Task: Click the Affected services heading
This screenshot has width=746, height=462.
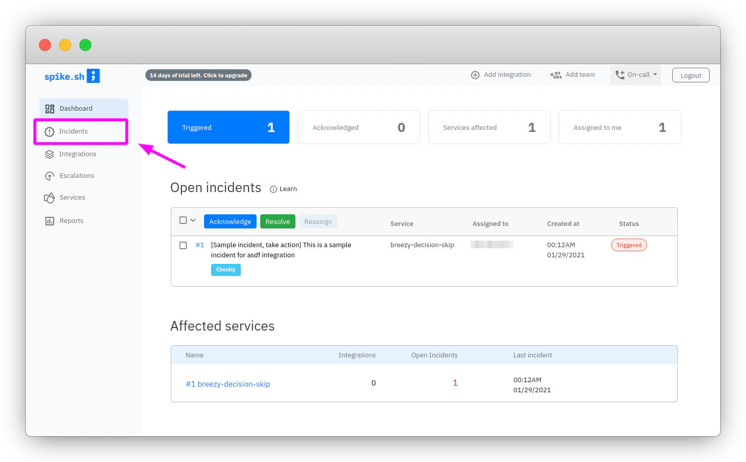Action: coord(222,326)
